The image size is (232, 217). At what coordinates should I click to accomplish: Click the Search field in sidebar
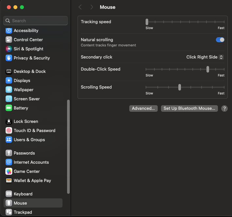35,21
